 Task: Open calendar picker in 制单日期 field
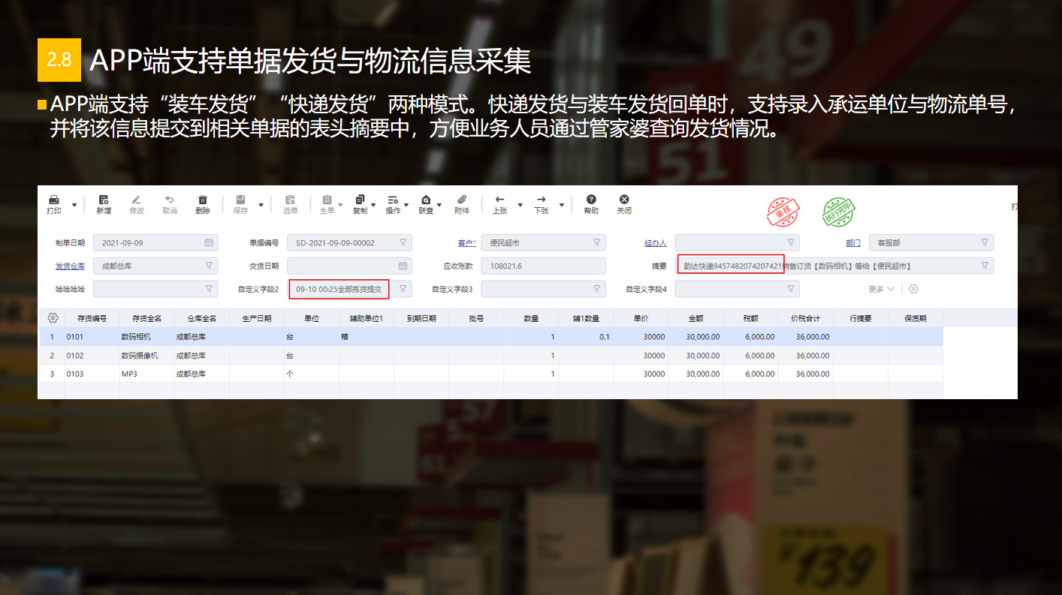209,243
